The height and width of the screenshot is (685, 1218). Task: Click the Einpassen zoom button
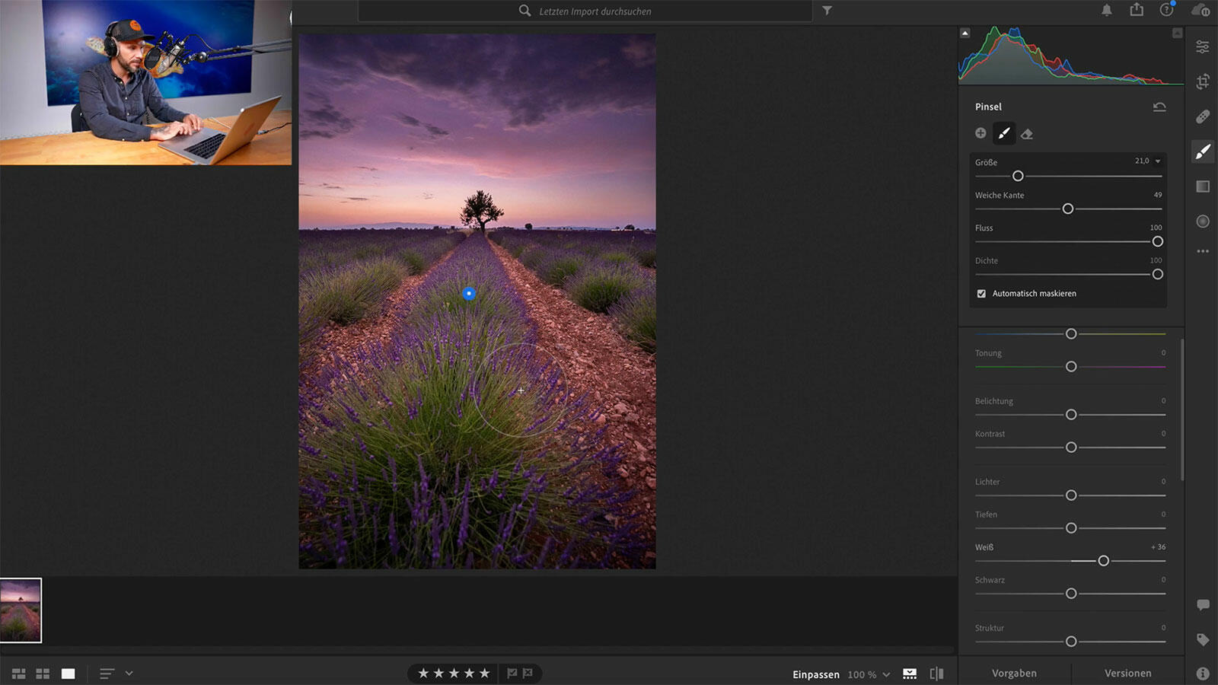(815, 674)
